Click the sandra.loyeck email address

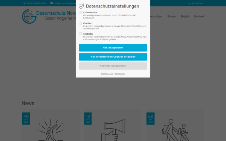[65, 3]
